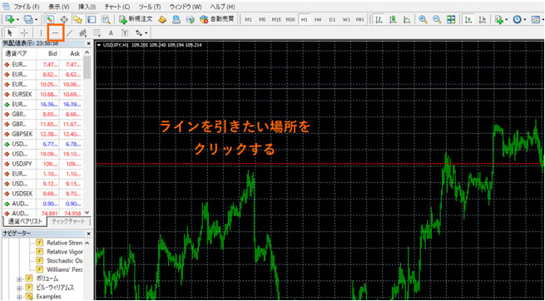Select the Horizontal Line drawing tool
545x301 pixels.
[56, 33]
